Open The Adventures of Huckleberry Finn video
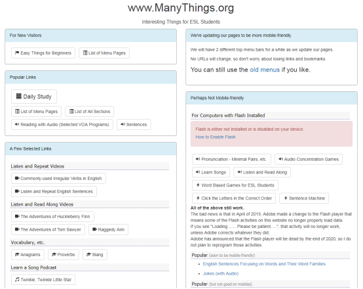363x289 pixels. pos(53,216)
